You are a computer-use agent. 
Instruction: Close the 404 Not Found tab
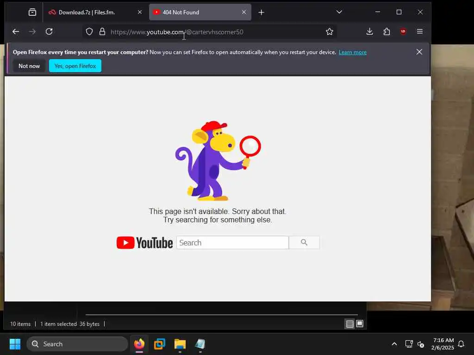coord(244,12)
